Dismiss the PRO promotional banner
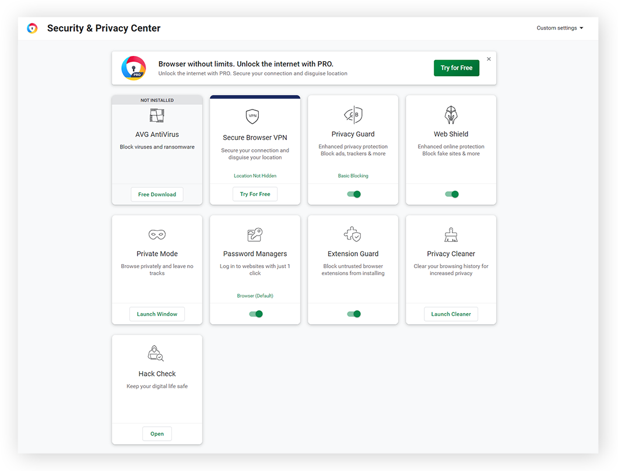The width and height of the screenshot is (618, 471). tap(489, 58)
